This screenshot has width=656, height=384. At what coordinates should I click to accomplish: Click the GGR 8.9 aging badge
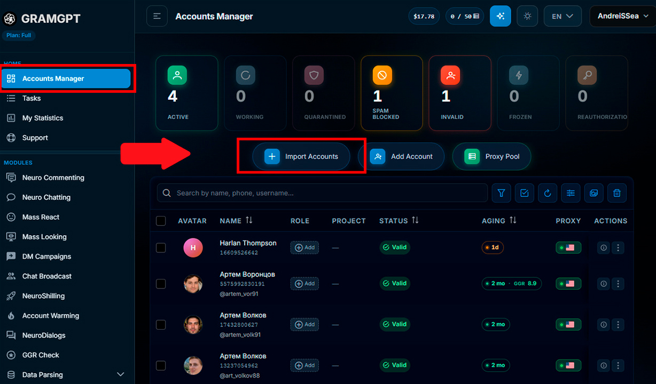tap(512, 284)
